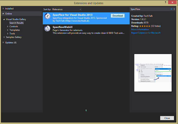Open the More Information link
Image resolution: width=178 pixels, height=124 pixels.
coord(140,29)
